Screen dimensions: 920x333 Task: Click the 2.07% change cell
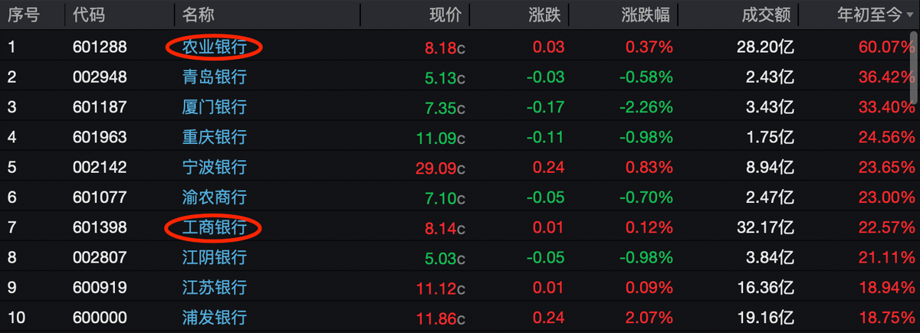point(649,317)
